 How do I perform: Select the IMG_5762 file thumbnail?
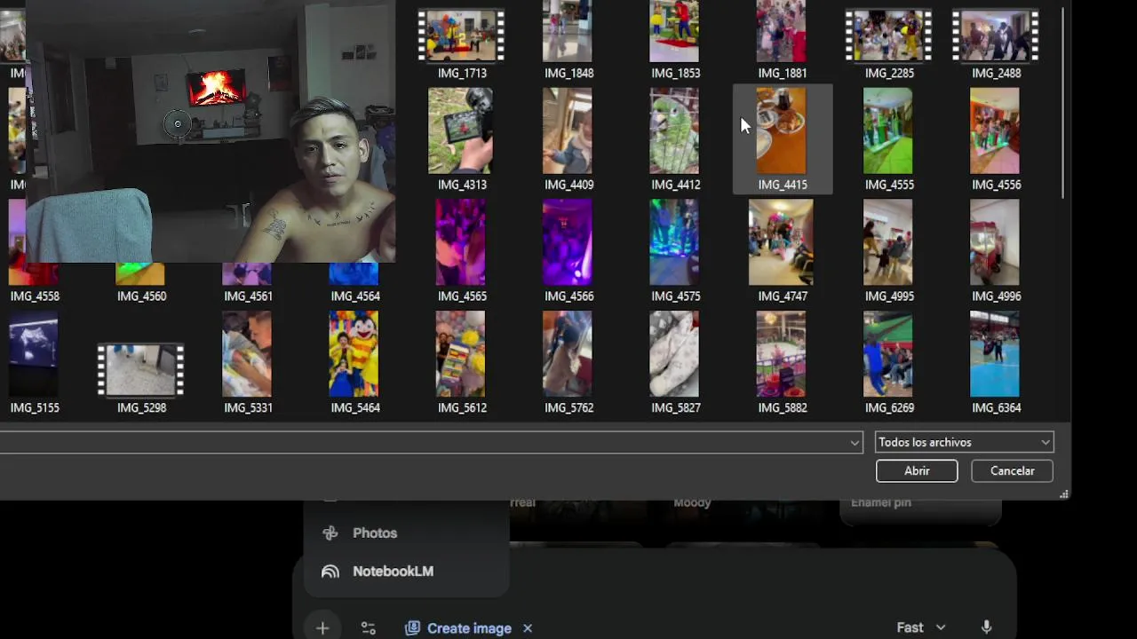568,354
